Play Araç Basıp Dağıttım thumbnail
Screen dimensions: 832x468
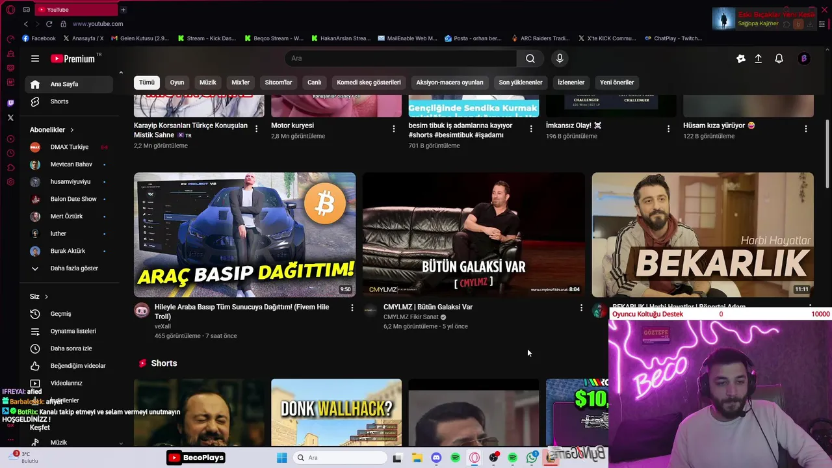[x=244, y=235]
